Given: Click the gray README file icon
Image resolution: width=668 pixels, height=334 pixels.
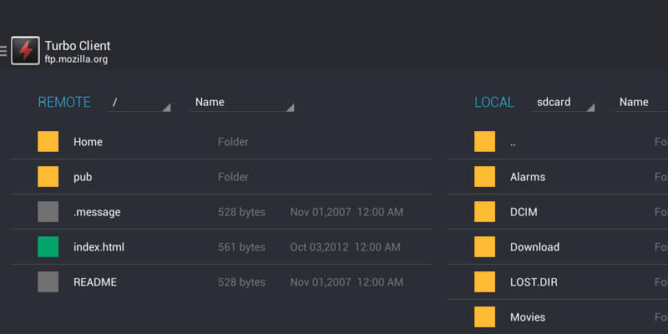Looking at the screenshot, I should click(x=48, y=282).
